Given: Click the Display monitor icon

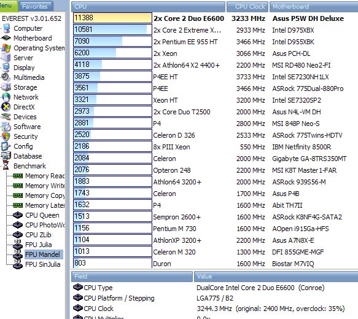Looking at the screenshot, I should point(6,68).
